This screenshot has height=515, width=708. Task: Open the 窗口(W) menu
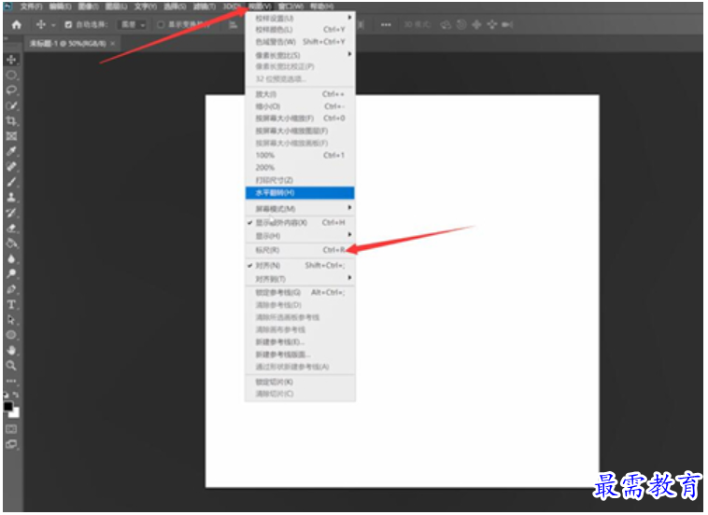(290, 7)
